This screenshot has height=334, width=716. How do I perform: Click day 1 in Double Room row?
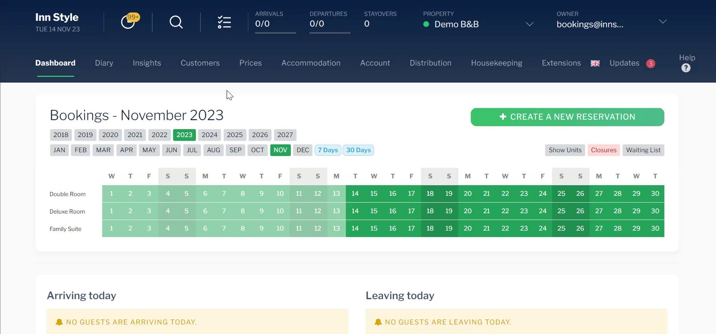[112, 194]
